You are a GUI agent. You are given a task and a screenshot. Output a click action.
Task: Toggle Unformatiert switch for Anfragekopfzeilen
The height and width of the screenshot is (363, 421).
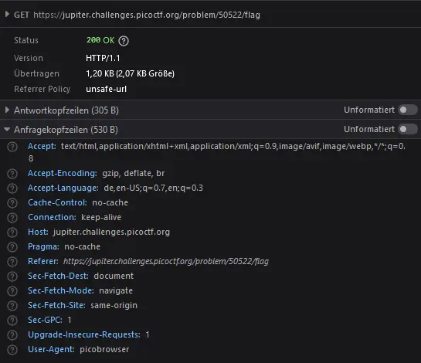coord(408,129)
